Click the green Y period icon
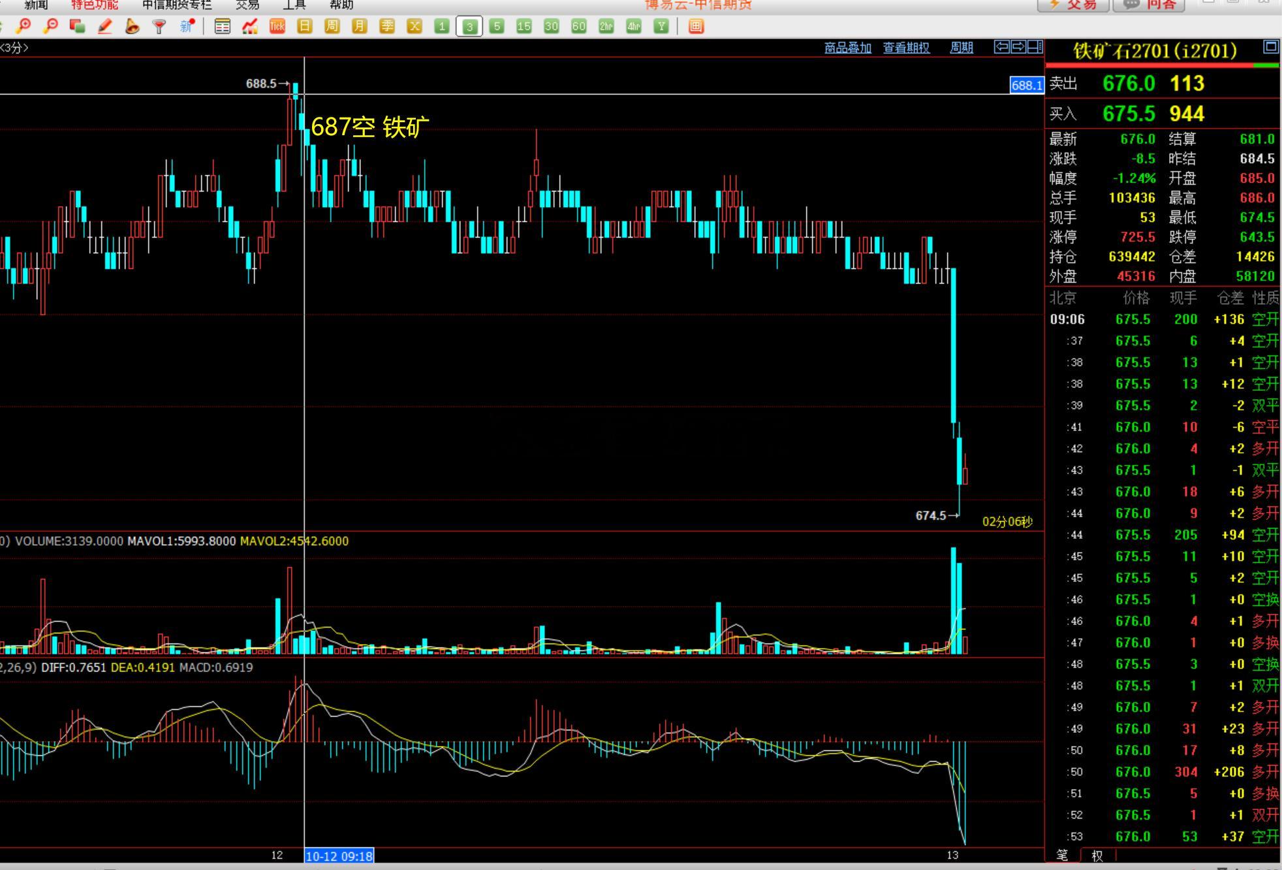The image size is (1282, 870). click(661, 26)
